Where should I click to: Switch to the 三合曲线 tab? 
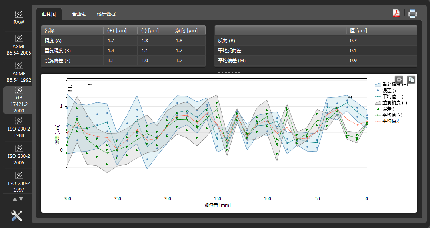click(x=77, y=14)
